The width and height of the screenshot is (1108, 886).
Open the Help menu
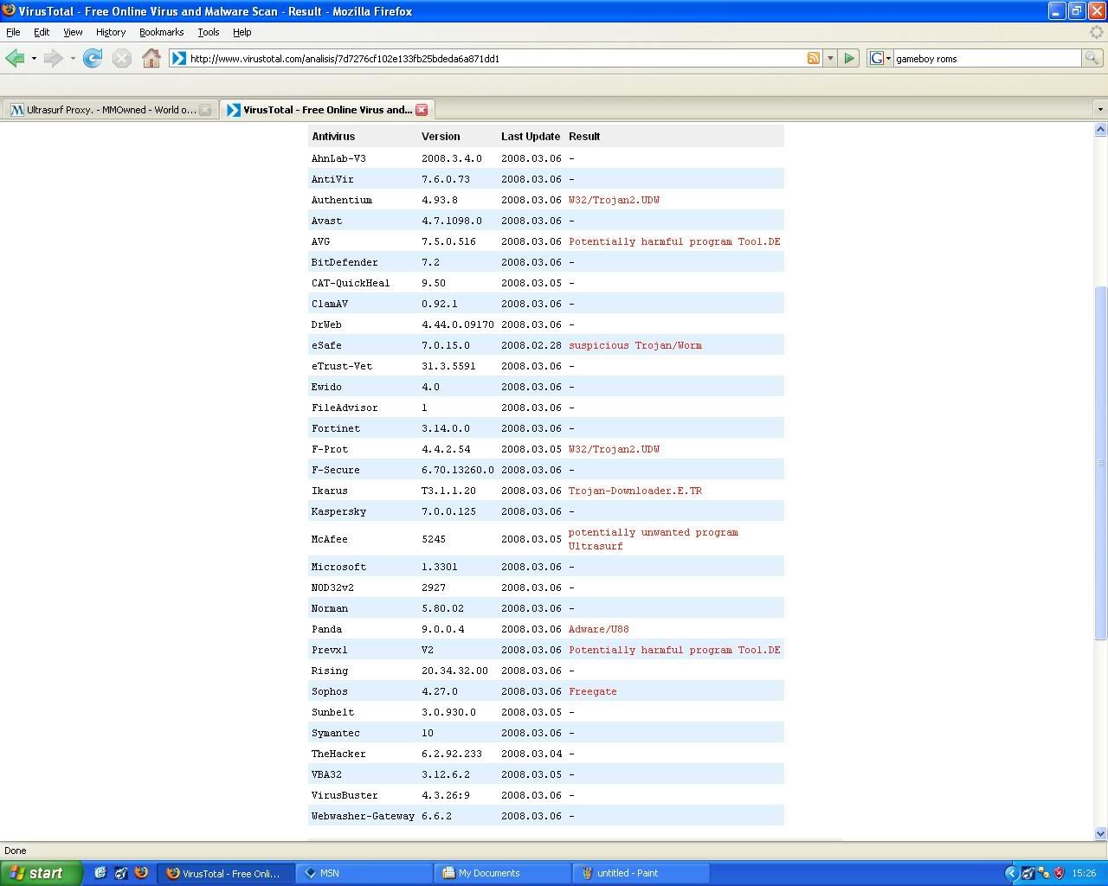[242, 32]
